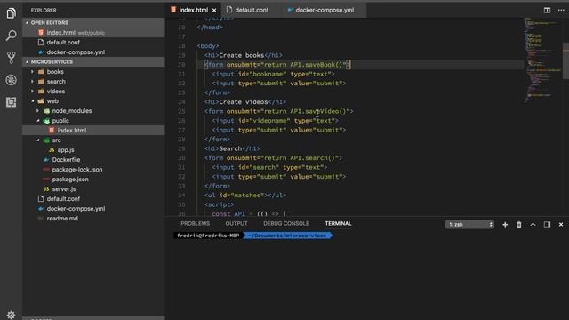Close the index.html editor tab

click(214, 10)
